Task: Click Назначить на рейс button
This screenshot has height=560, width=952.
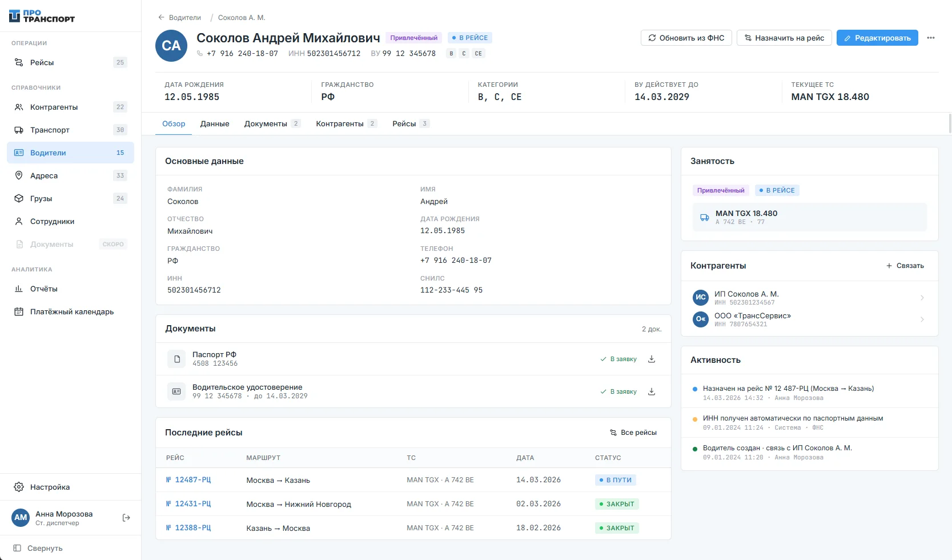Action: [x=784, y=38]
